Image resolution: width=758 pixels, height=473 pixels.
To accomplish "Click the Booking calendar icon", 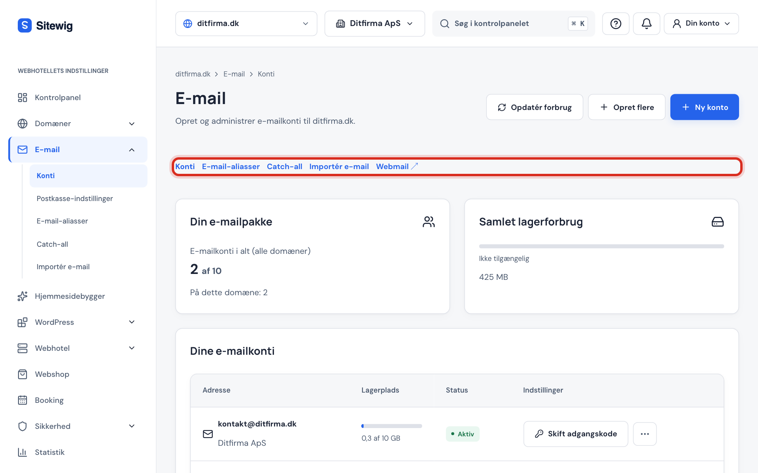I will (23, 400).
